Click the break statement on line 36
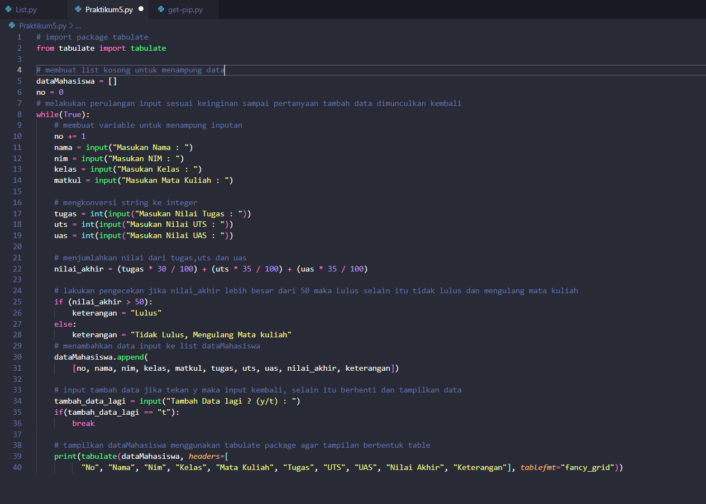This screenshot has width=706, height=504. click(x=83, y=423)
